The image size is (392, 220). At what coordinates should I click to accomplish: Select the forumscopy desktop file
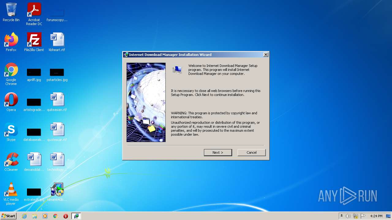click(57, 14)
